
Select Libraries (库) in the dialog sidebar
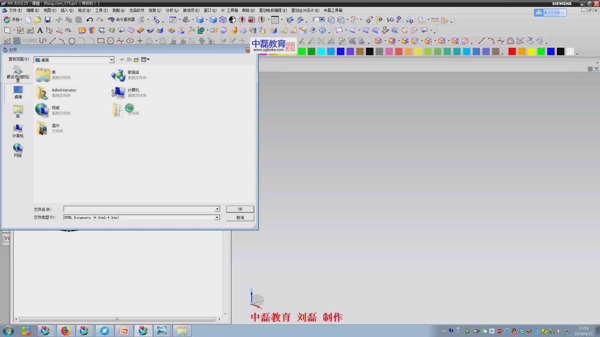(18, 111)
